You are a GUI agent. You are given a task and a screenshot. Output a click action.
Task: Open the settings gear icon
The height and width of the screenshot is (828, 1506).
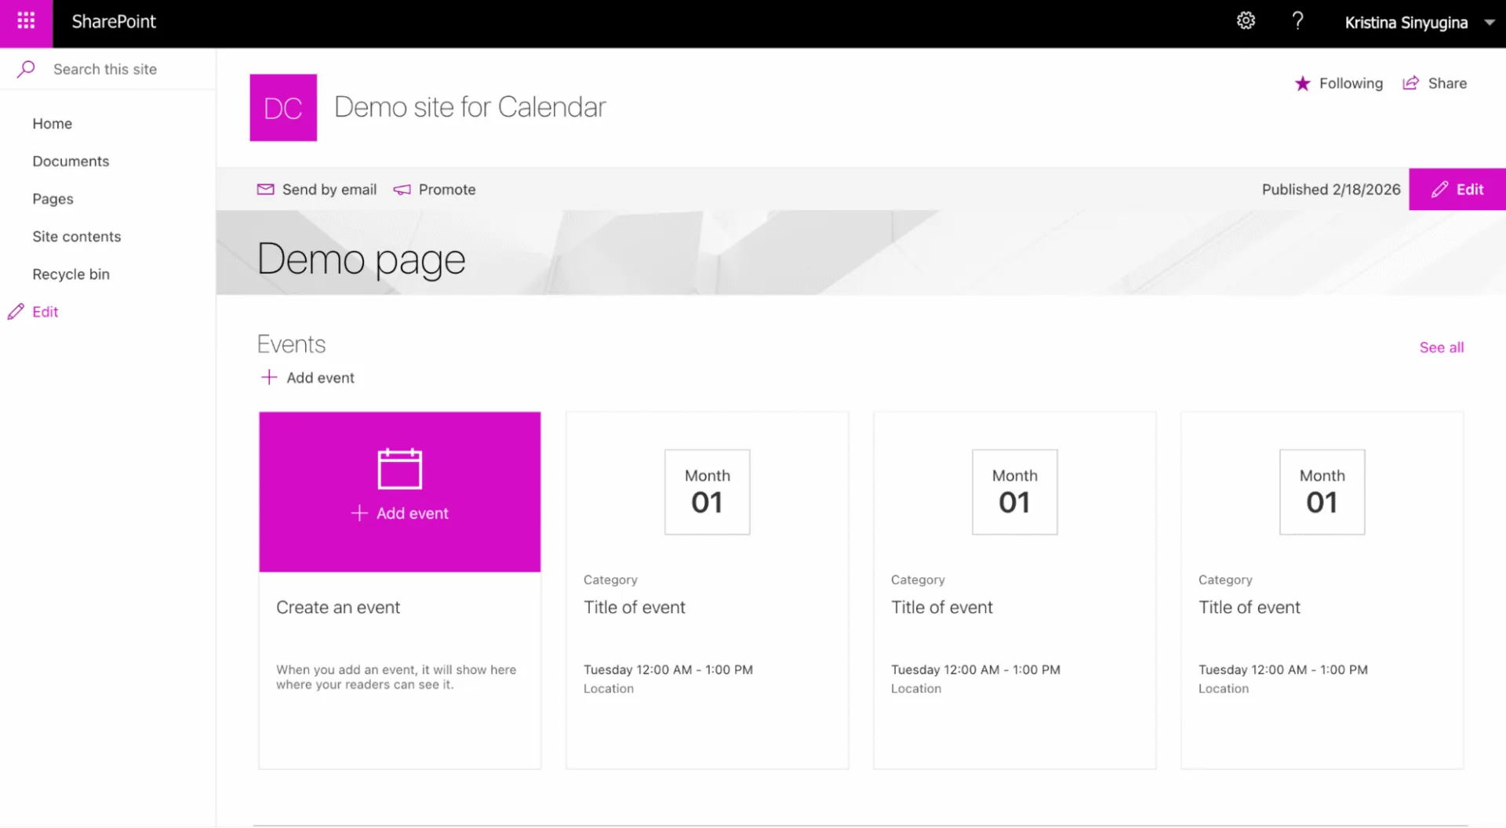coord(1246,21)
